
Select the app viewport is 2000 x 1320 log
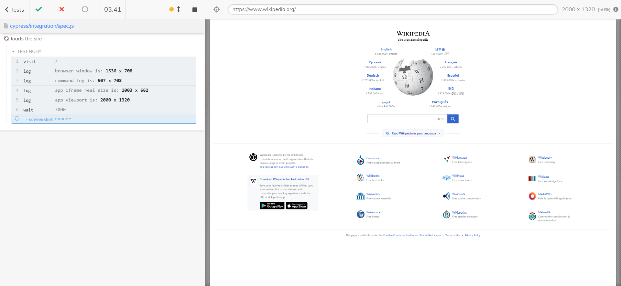coord(103,100)
